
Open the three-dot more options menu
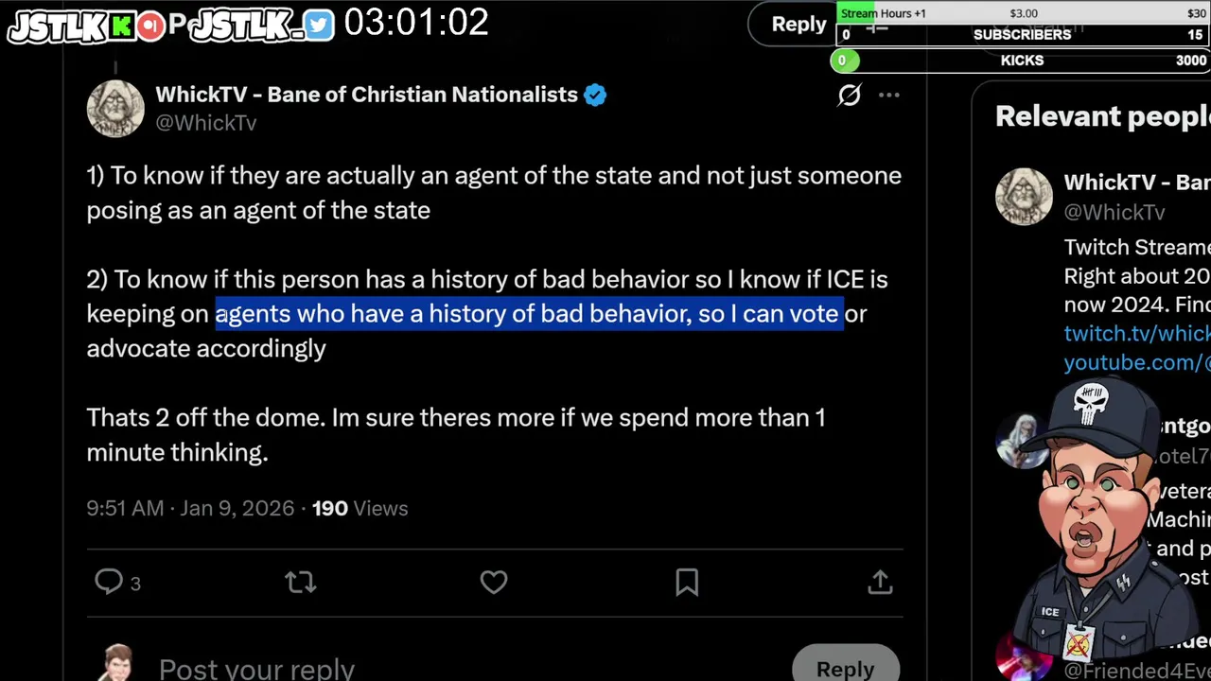pyautogui.click(x=888, y=95)
